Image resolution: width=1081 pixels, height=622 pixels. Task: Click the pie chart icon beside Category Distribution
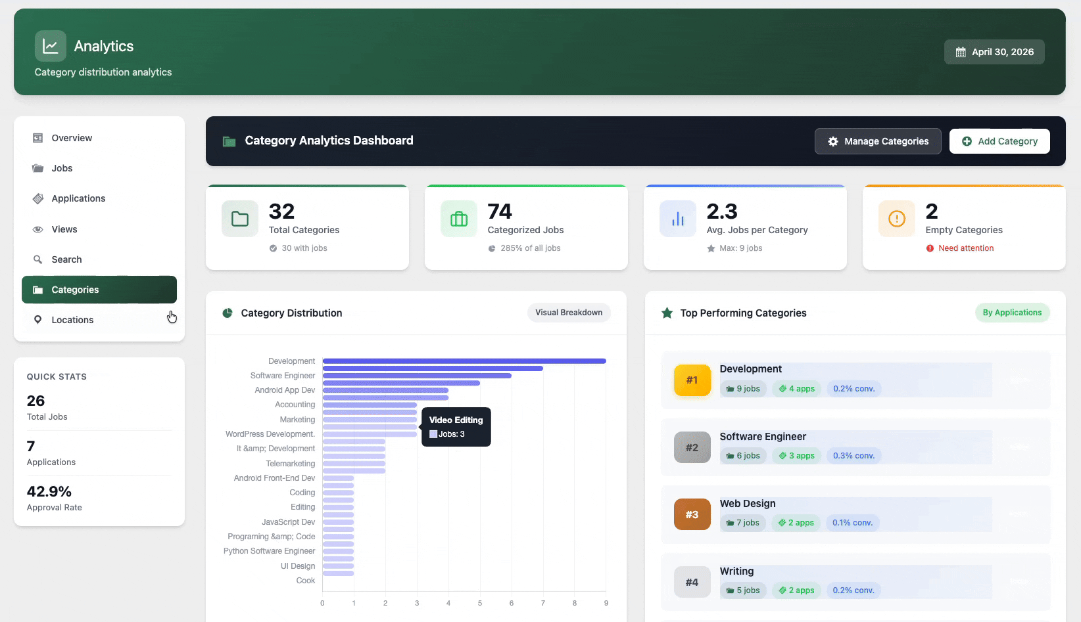[228, 313]
